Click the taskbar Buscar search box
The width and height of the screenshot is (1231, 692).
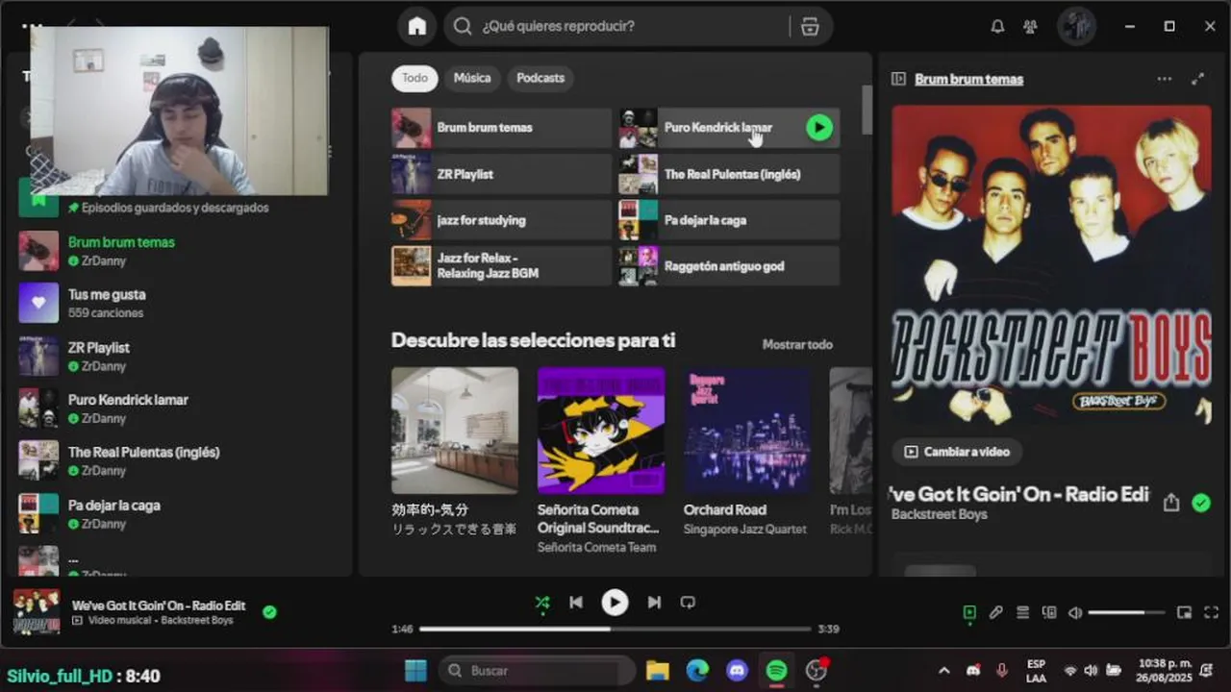tap(539, 670)
